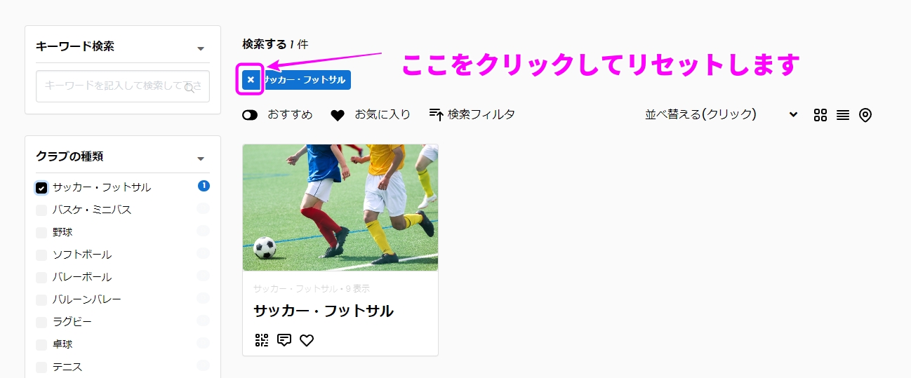This screenshot has width=911, height=378.
Task: Enable the 野球 checkbox
Action: point(41,232)
